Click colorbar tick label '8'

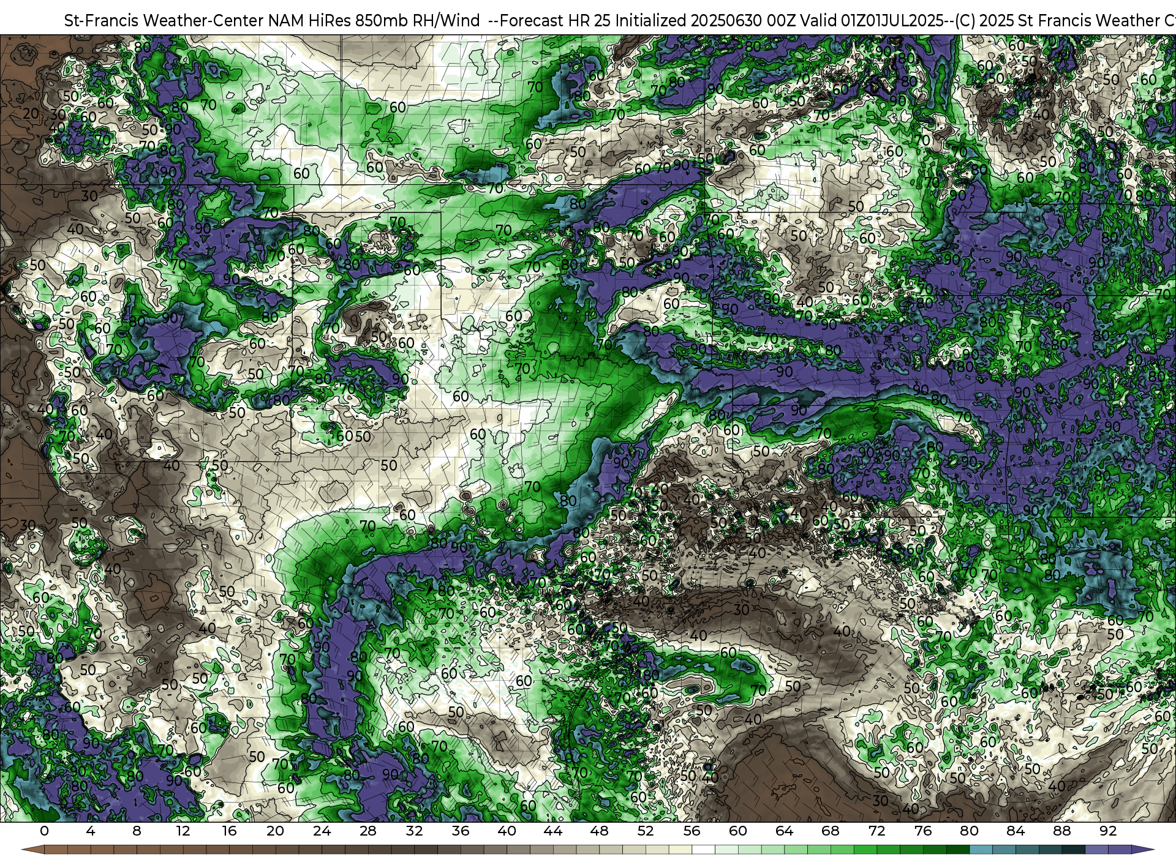pyautogui.click(x=137, y=831)
